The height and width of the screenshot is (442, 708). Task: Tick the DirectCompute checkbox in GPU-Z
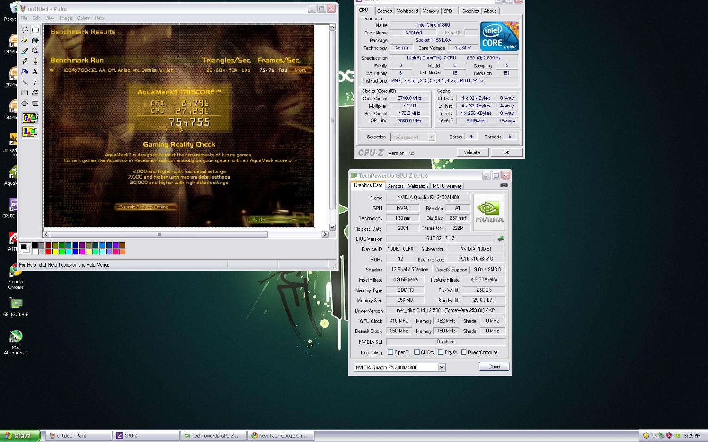[464, 352]
